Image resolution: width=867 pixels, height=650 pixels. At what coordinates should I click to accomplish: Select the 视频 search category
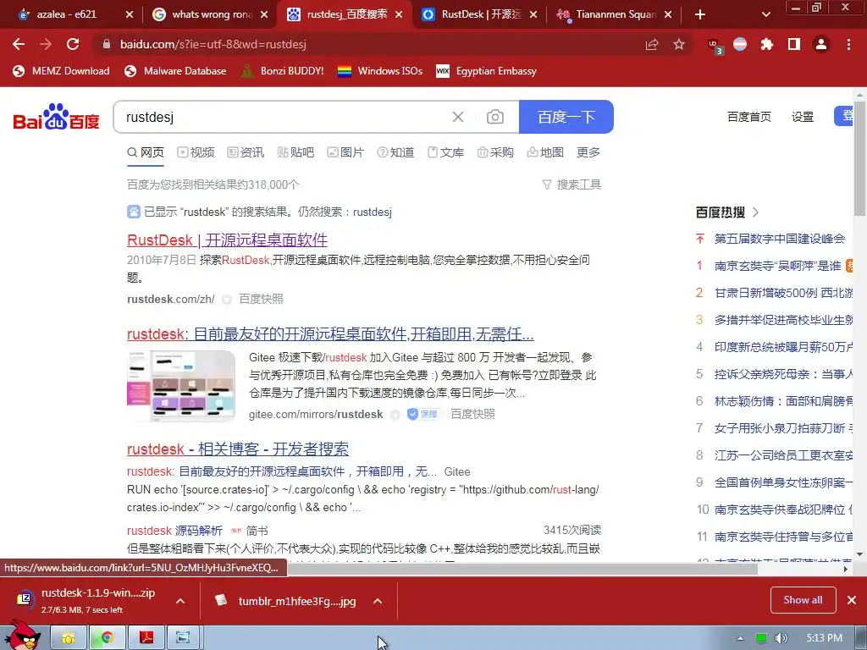pos(196,152)
